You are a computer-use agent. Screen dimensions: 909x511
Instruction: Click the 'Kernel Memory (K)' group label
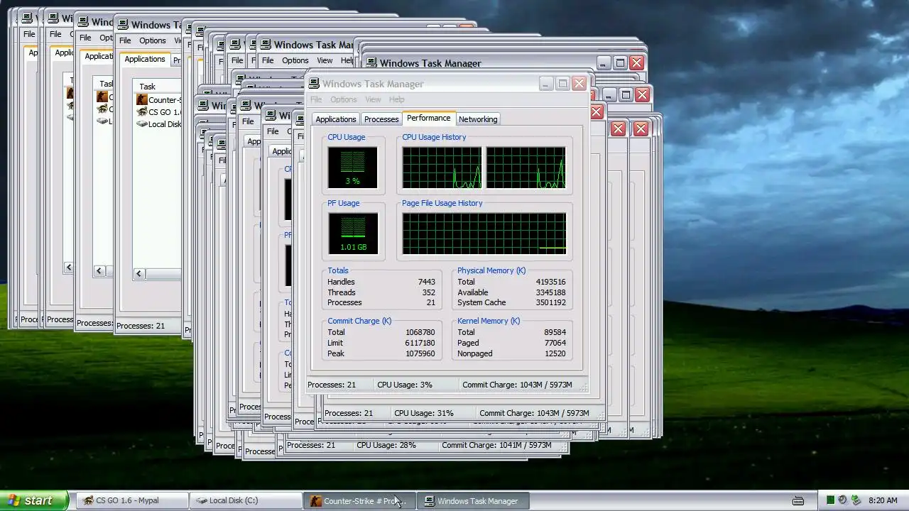[x=489, y=321]
